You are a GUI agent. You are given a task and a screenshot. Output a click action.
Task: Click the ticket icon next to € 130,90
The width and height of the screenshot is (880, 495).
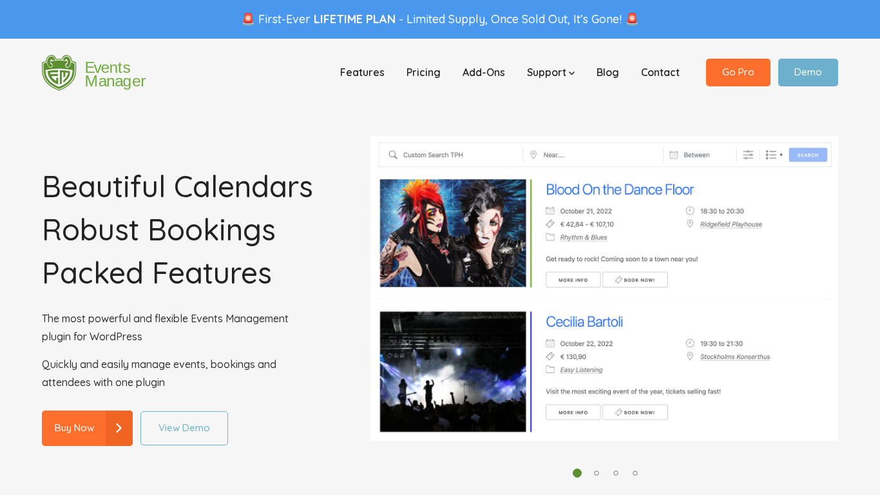tap(550, 356)
